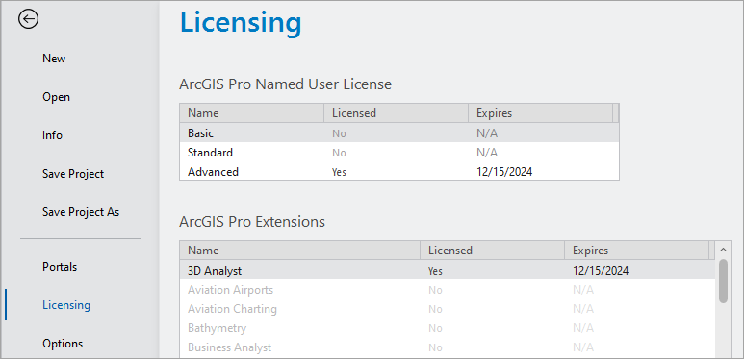Click 3D Analyst expiry date 12/15/2024

point(601,271)
